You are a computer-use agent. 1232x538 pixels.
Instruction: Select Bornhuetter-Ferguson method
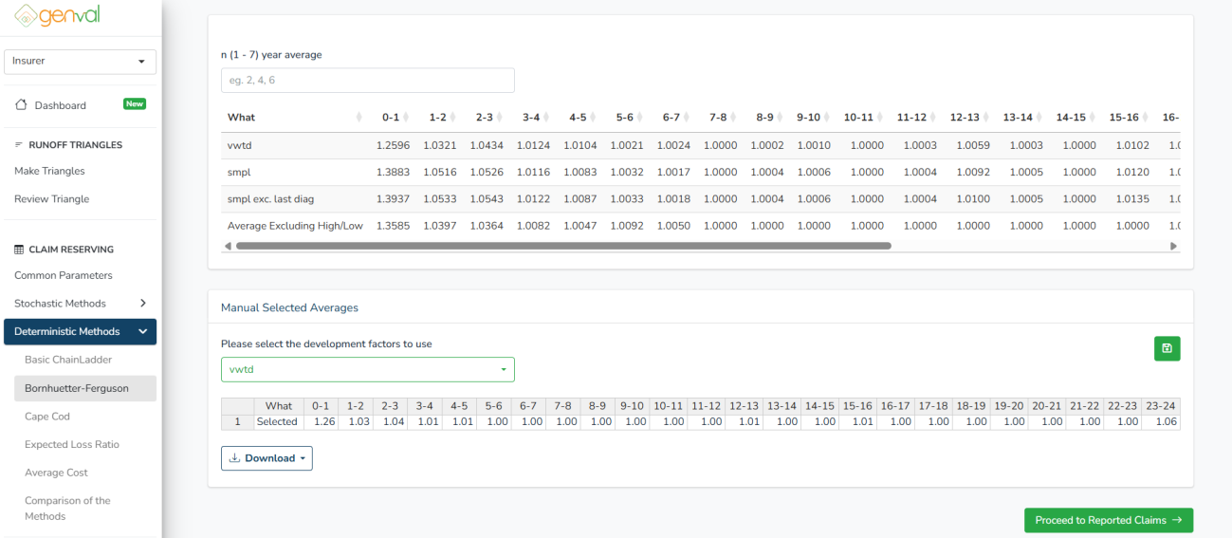click(76, 388)
